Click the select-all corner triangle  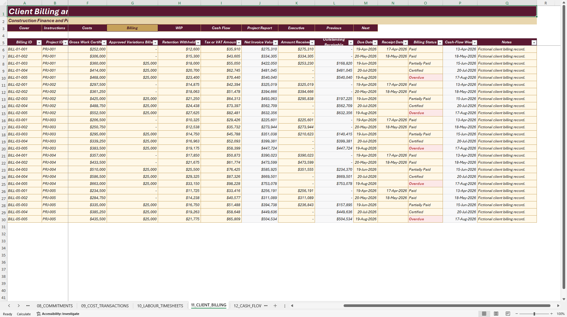[4, 3]
